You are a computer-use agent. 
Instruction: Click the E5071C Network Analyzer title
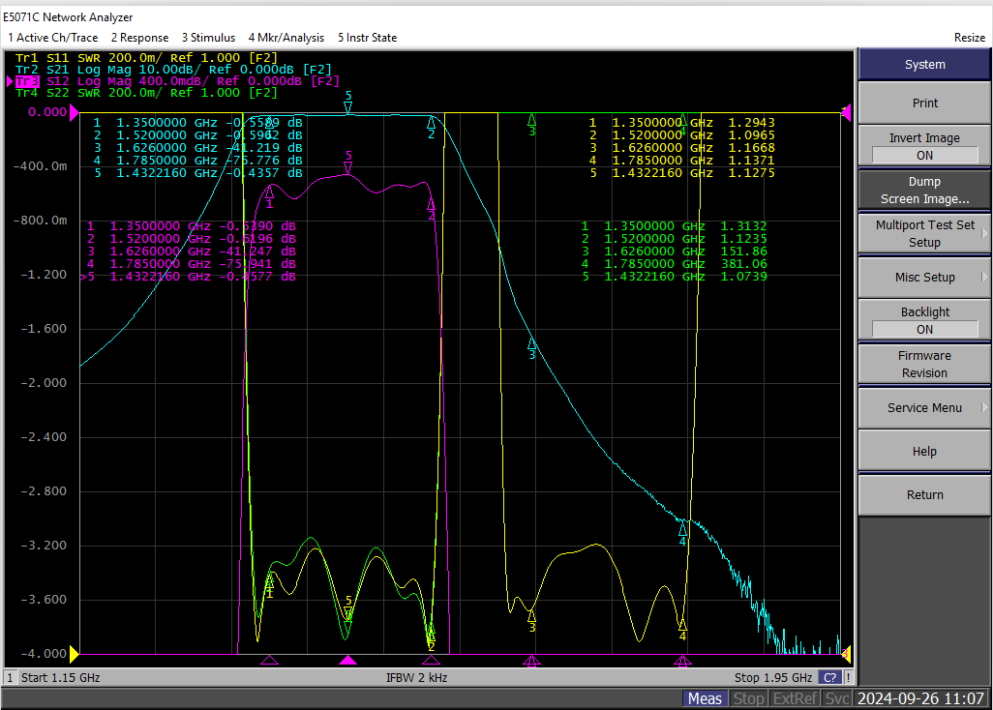pos(69,17)
